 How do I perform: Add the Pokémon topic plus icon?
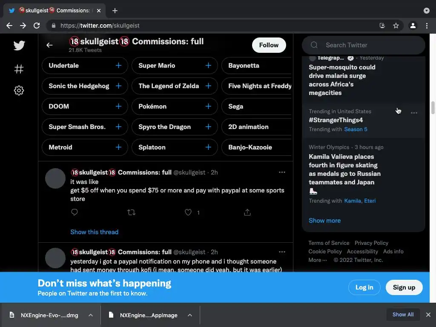point(208,106)
